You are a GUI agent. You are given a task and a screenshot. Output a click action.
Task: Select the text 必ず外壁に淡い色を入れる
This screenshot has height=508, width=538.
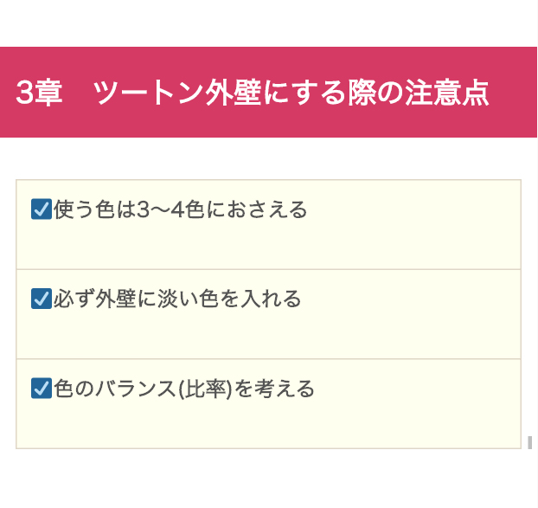[x=177, y=299]
